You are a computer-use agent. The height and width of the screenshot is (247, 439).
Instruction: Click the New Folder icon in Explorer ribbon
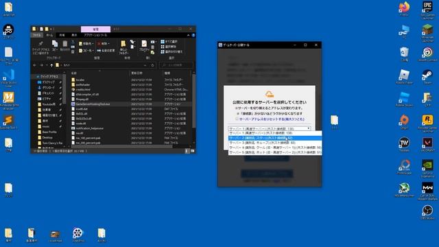click(x=123, y=47)
